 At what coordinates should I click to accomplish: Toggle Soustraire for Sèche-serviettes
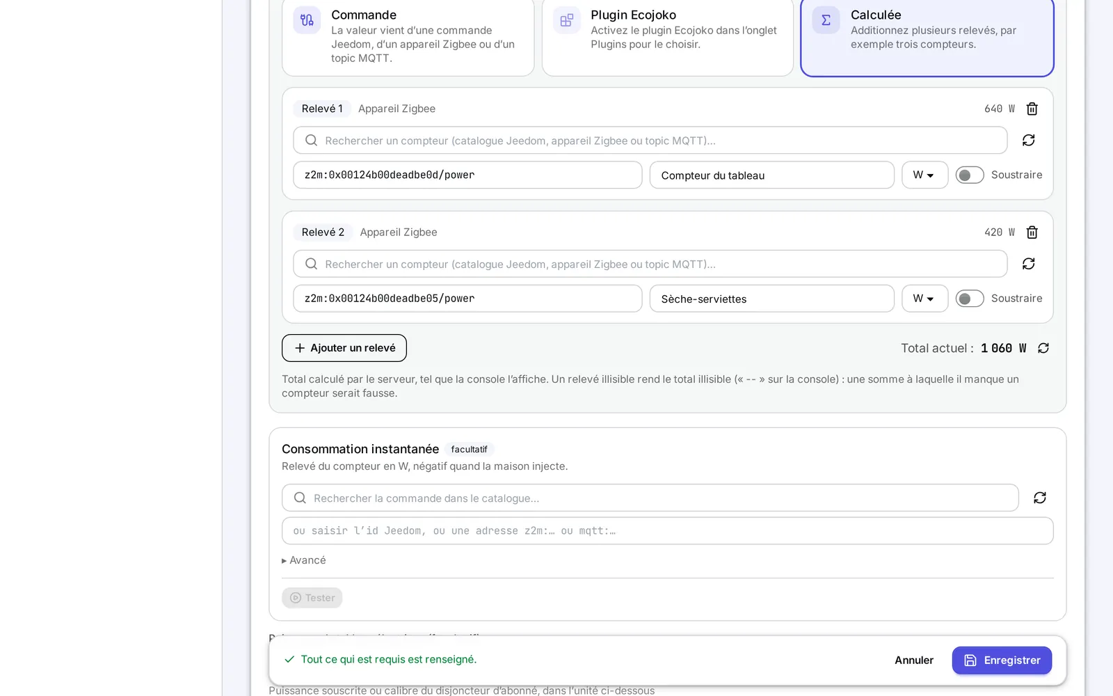[970, 299]
